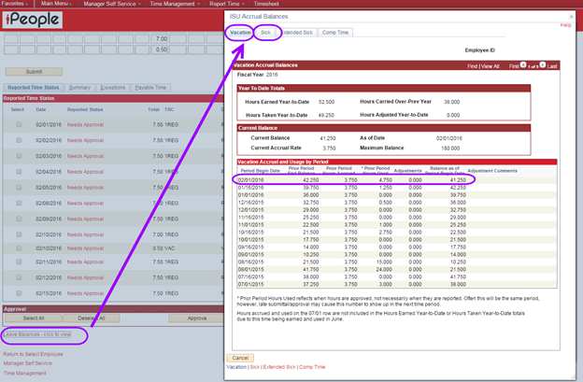Select the 08/16/2015 period row
Viewport: 583px width, 382px height.
click(x=397, y=262)
